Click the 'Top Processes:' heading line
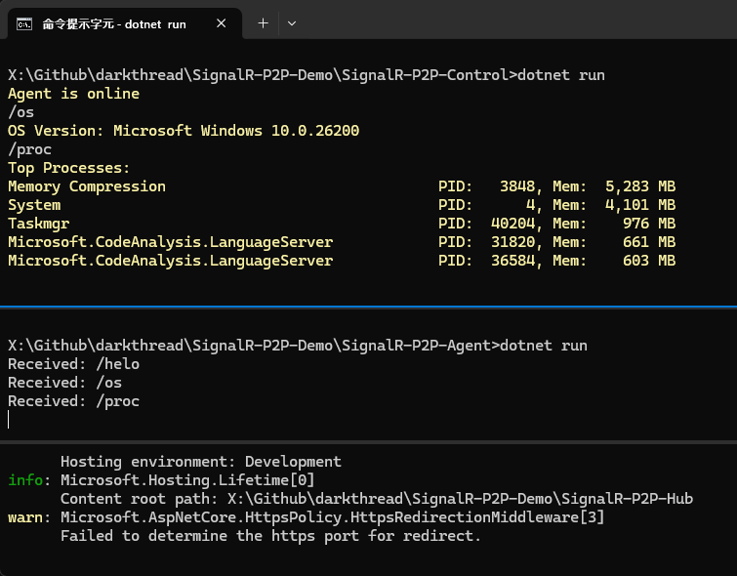Viewport: 737px width, 576px height. point(68,168)
